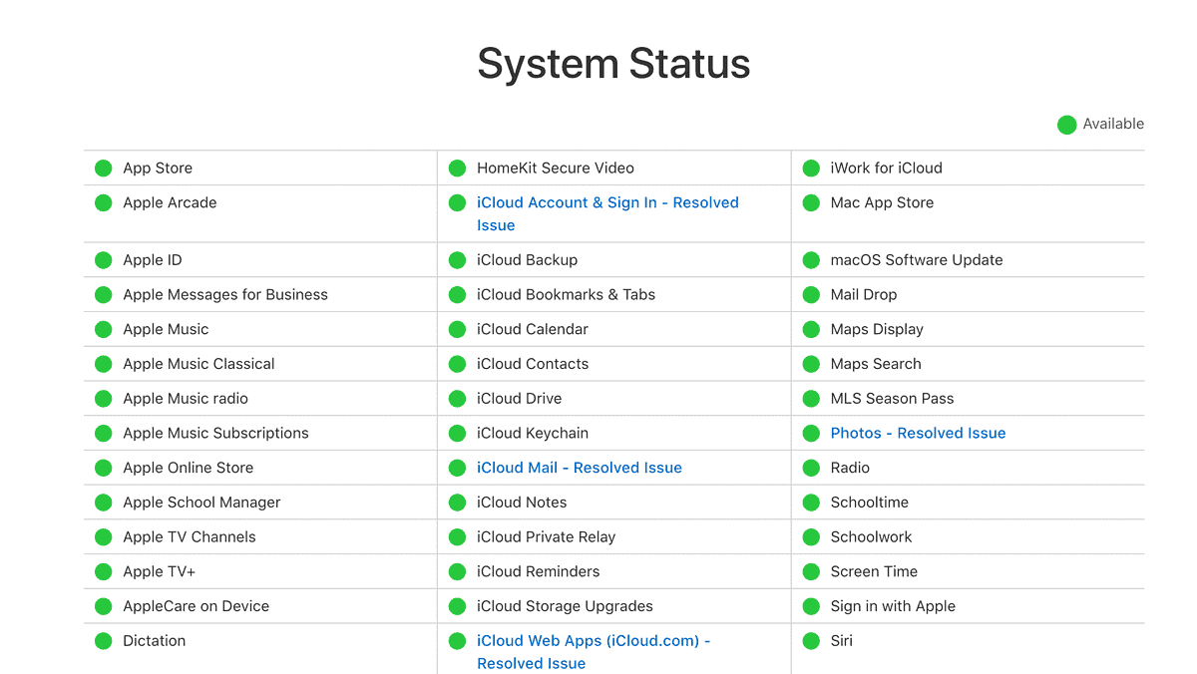Image resolution: width=1197 pixels, height=674 pixels.
Task: Click the green dot beside Apple Music
Action: point(103,329)
